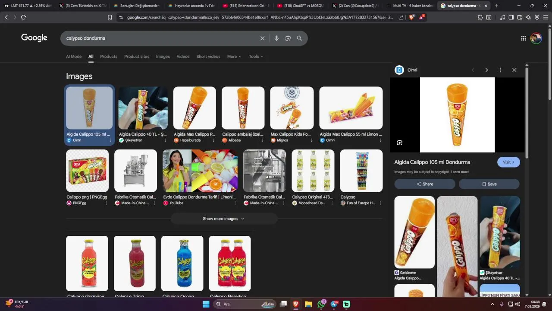
Task: Open Google account profile picture
Action: [x=536, y=38]
